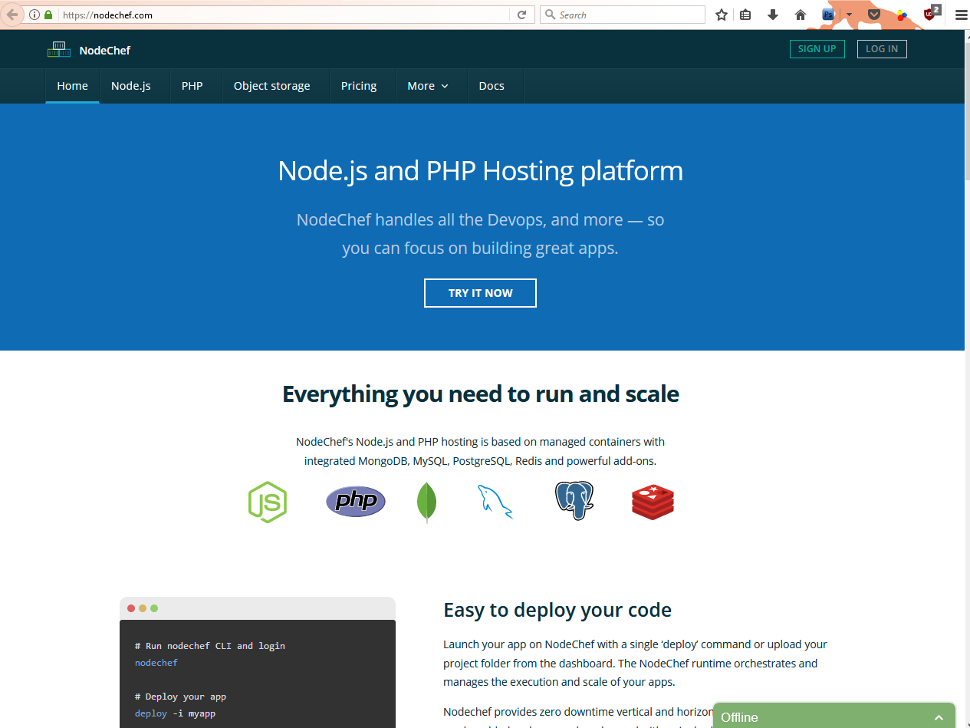Open the downloads arrow icon
970x728 pixels.
tap(773, 15)
